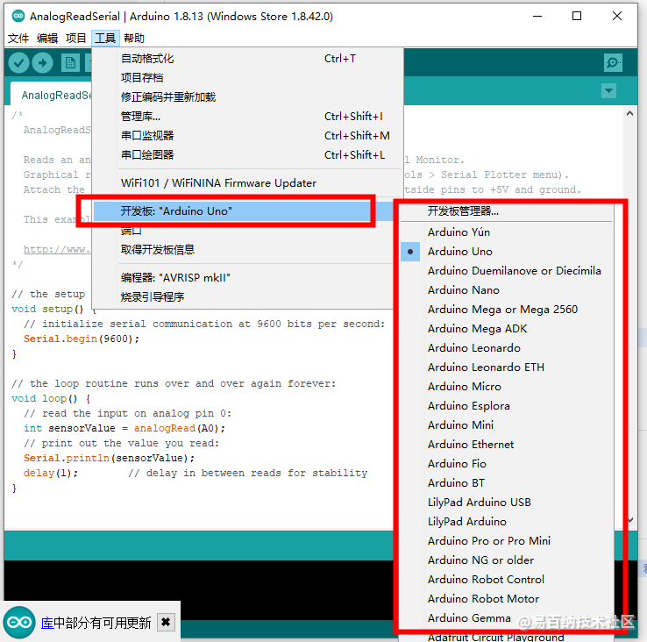Open 管理库... library manager
Screen dimensions: 647x642
pyautogui.click(x=247, y=117)
